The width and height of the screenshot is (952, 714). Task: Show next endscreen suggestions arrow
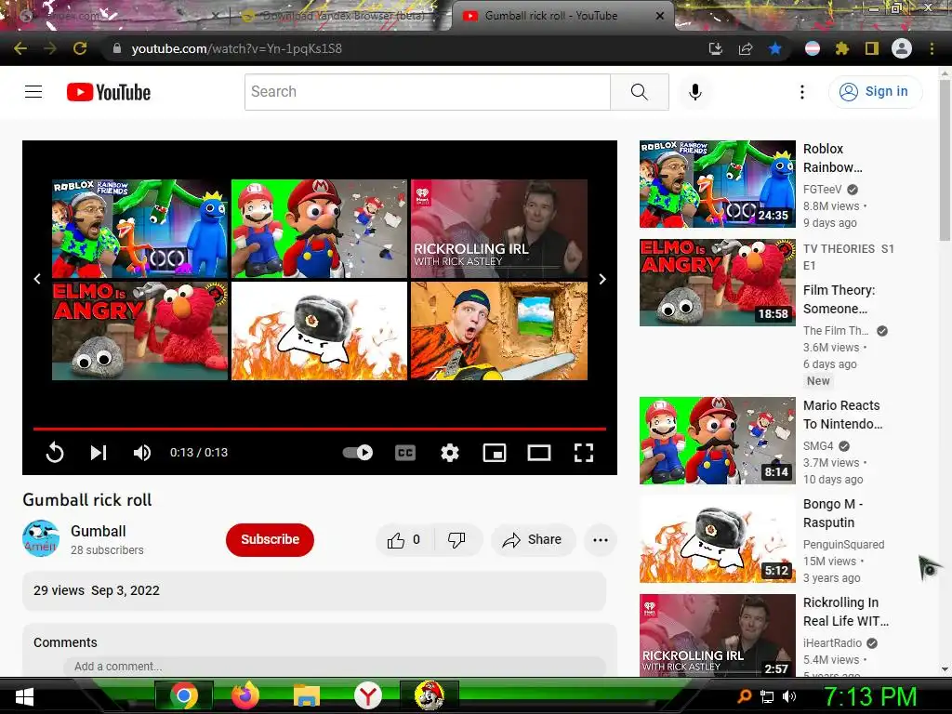(x=602, y=279)
